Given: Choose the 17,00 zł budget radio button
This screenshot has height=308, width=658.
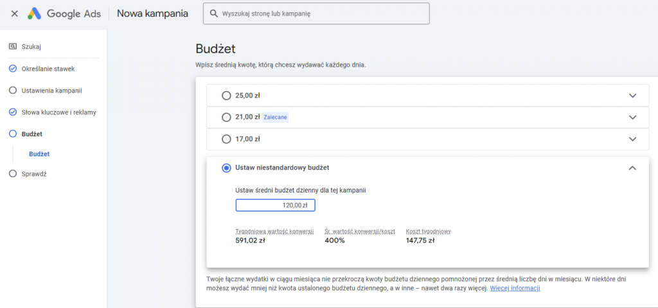Looking at the screenshot, I should [x=226, y=139].
